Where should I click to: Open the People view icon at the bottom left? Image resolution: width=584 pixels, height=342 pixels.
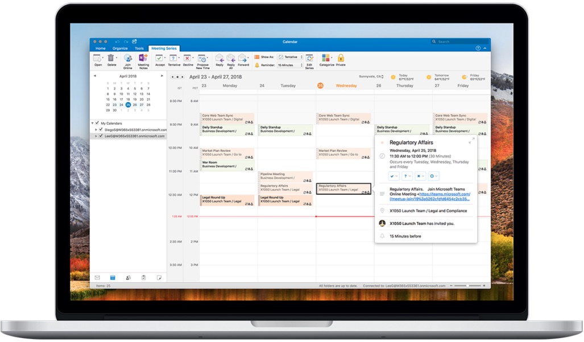click(128, 277)
